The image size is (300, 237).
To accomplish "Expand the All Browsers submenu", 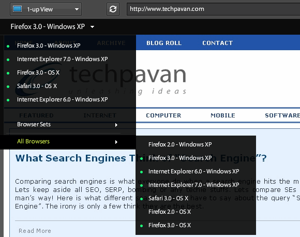I will click(x=68, y=141).
